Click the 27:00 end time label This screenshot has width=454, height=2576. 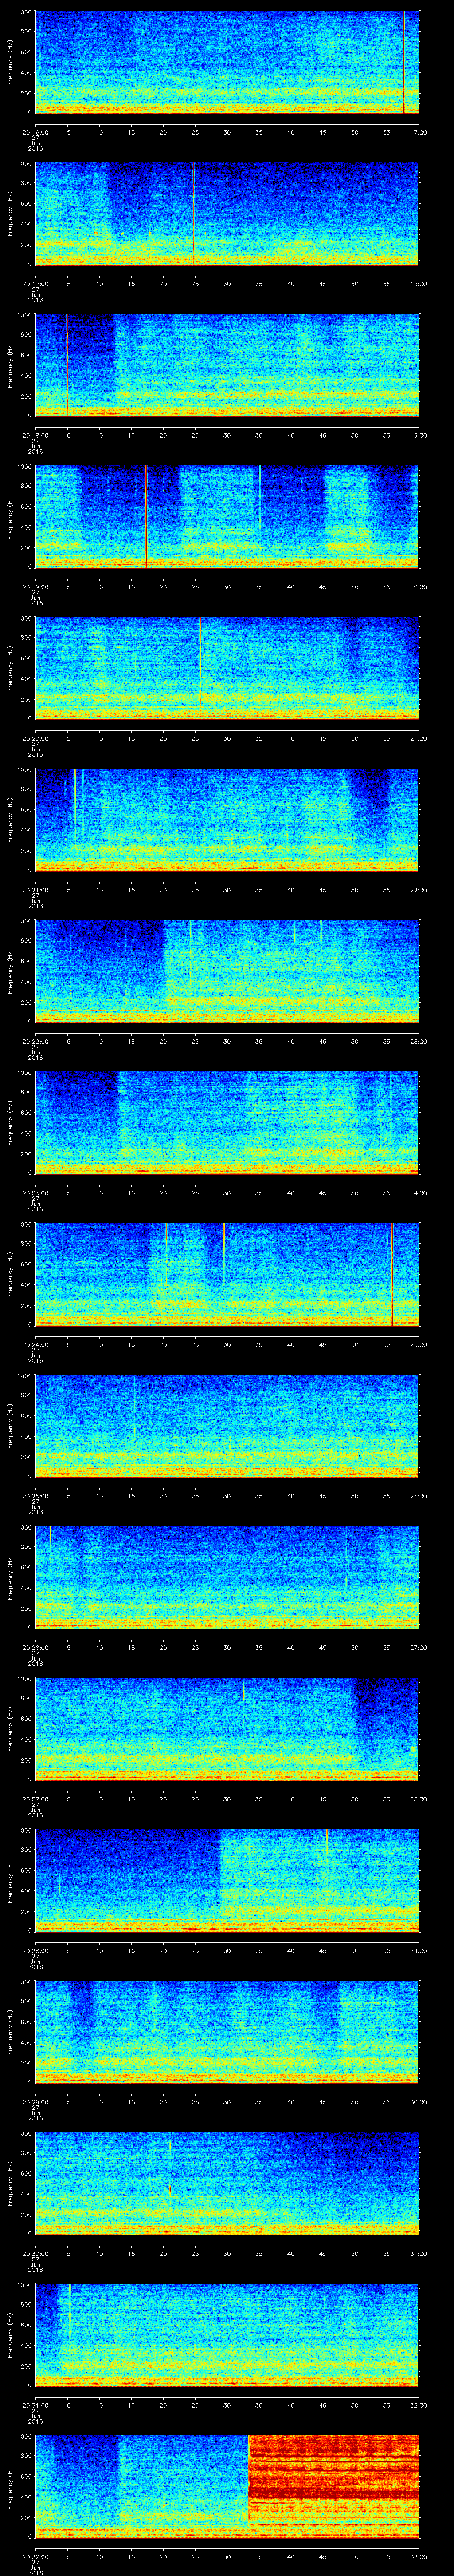point(418,1647)
